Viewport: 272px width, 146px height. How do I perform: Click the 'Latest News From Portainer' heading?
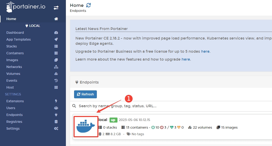coord(102,29)
